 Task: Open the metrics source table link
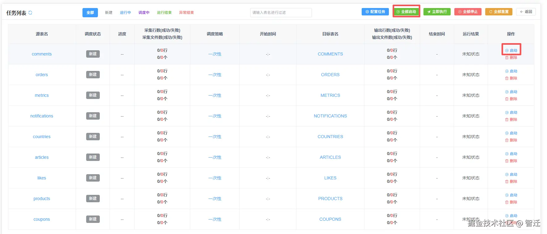click(x=42, y=95)
